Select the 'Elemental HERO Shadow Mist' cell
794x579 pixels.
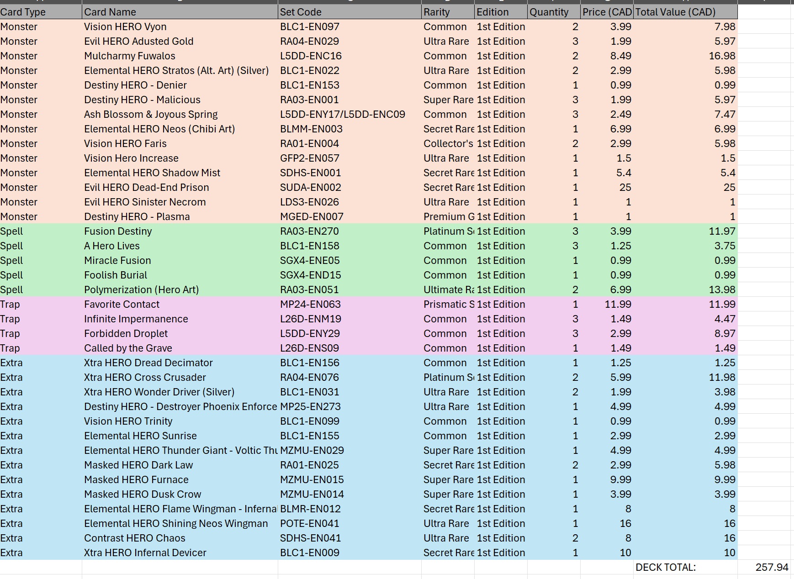pos(180,173)
